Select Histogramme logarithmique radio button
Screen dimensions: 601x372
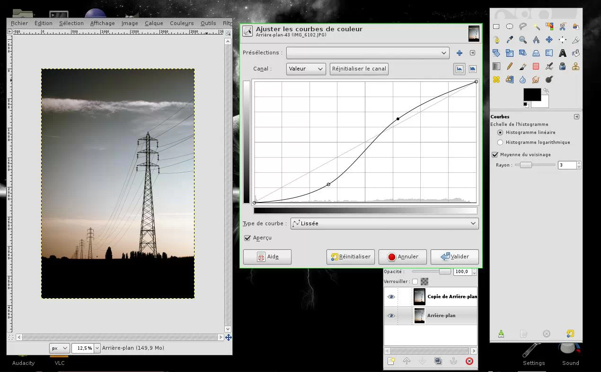500,142
